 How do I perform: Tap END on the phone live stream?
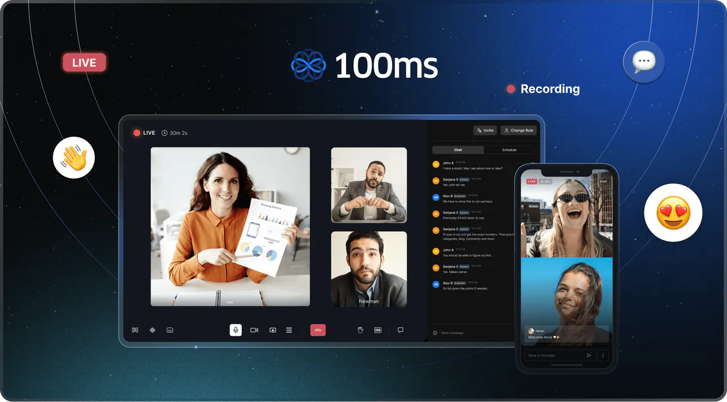[x=604, y=181]
